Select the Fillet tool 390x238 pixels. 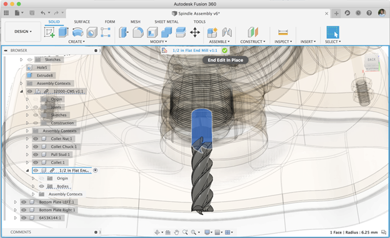tap(138, 32)
